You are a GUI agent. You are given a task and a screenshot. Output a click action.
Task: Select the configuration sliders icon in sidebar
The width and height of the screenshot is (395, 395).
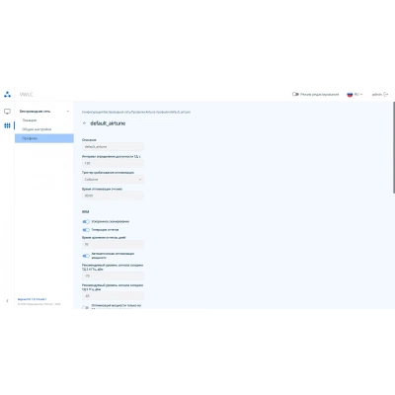tap(7, 125)
